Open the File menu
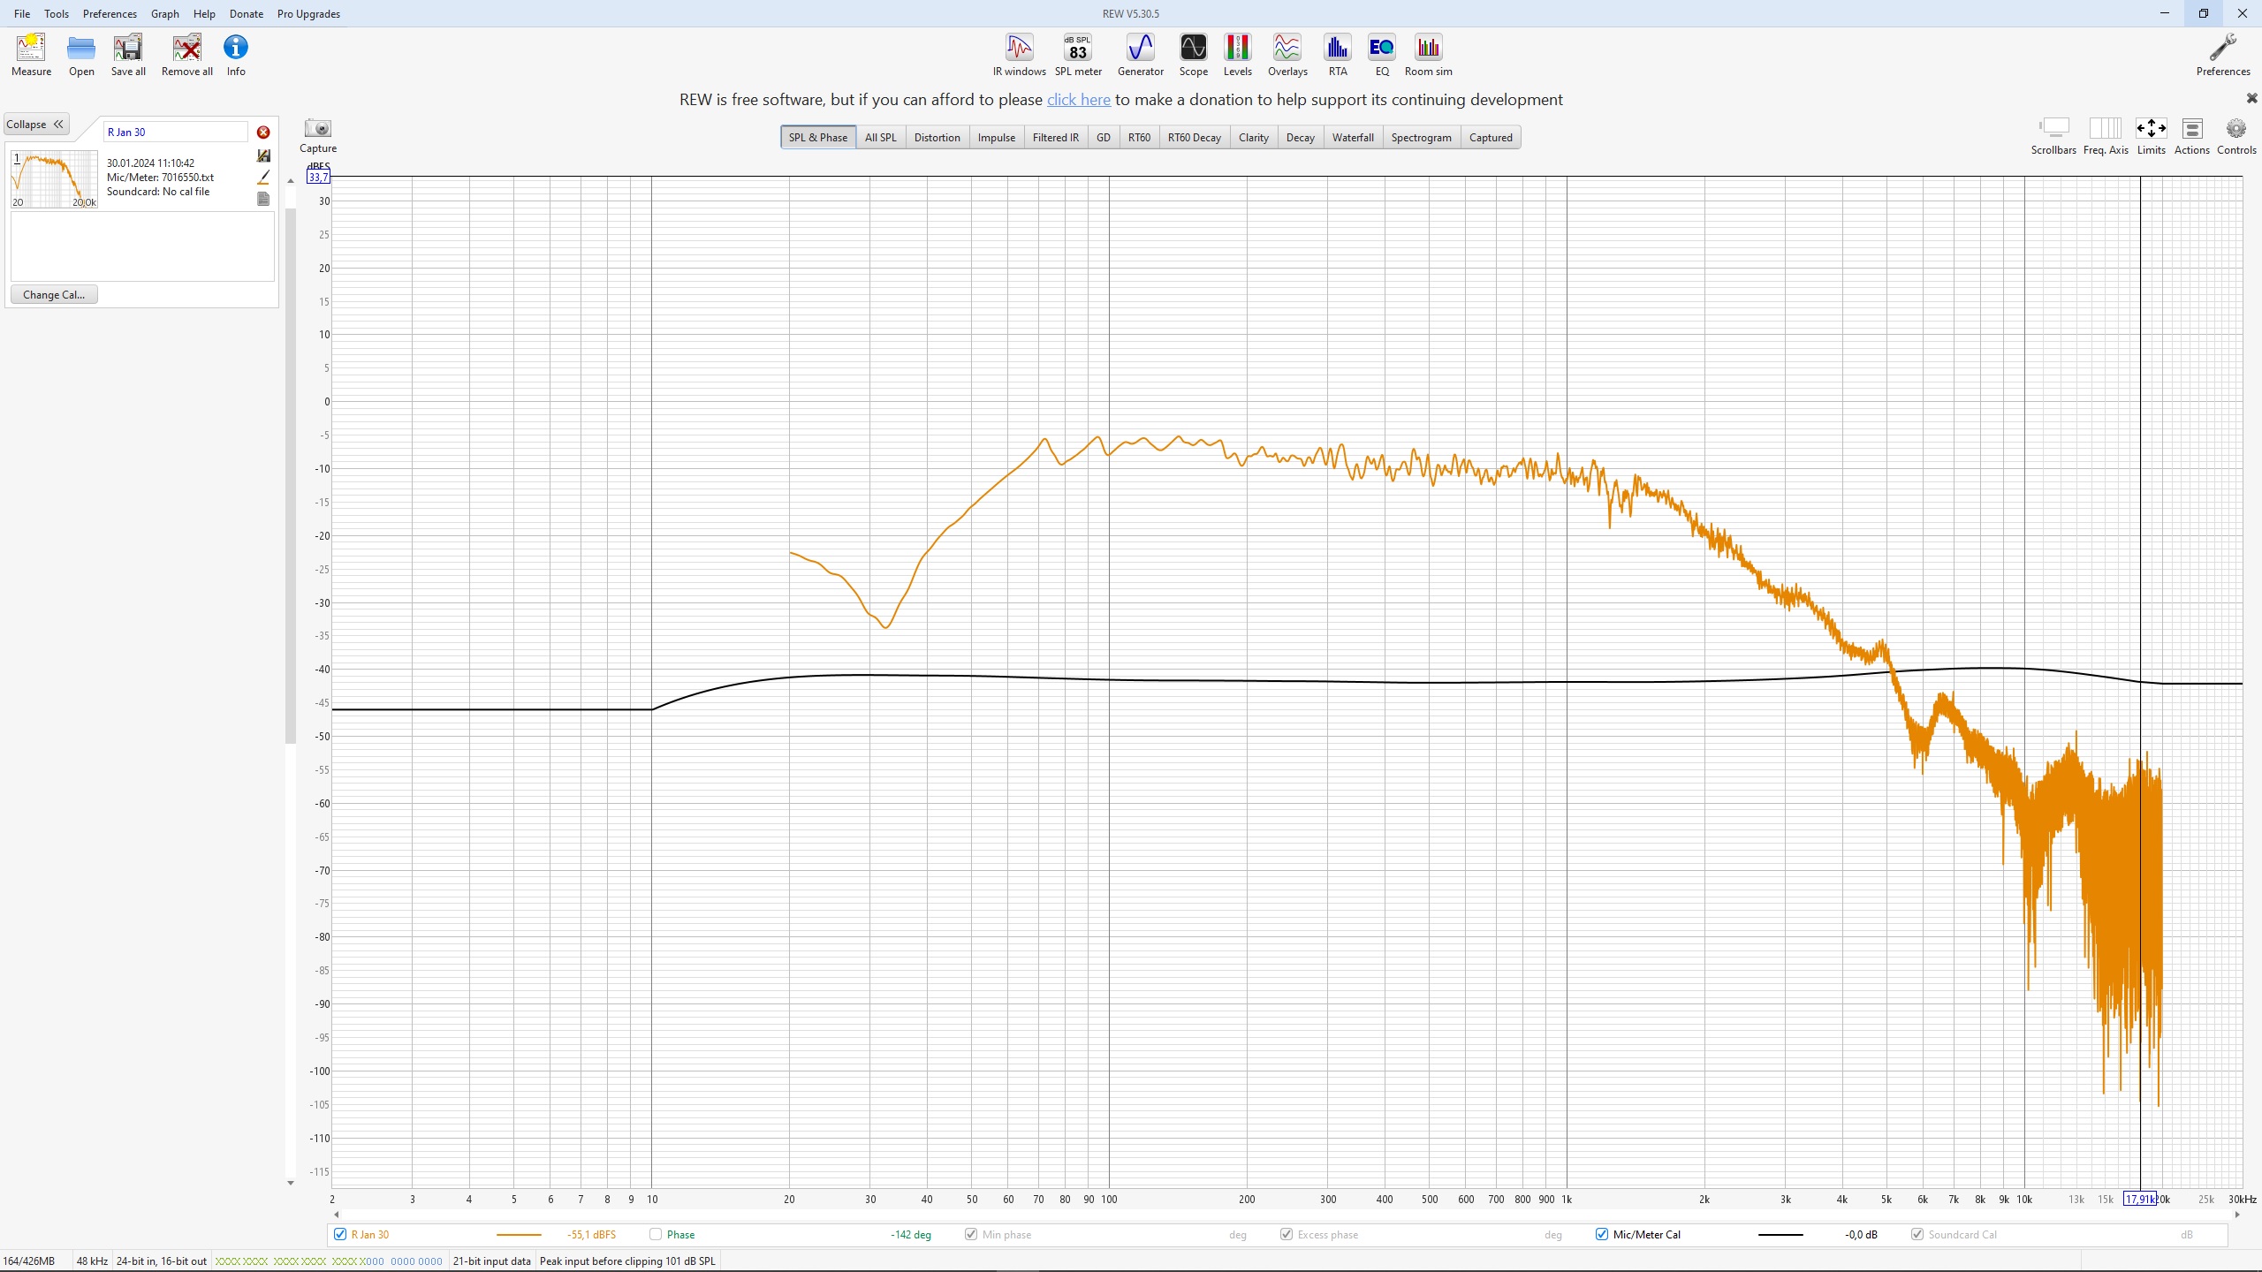The image size is (2262, 1272). (22, 14)
